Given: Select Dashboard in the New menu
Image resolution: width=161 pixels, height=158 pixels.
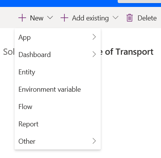Looking at the screenshot, I should coord(58,54).
